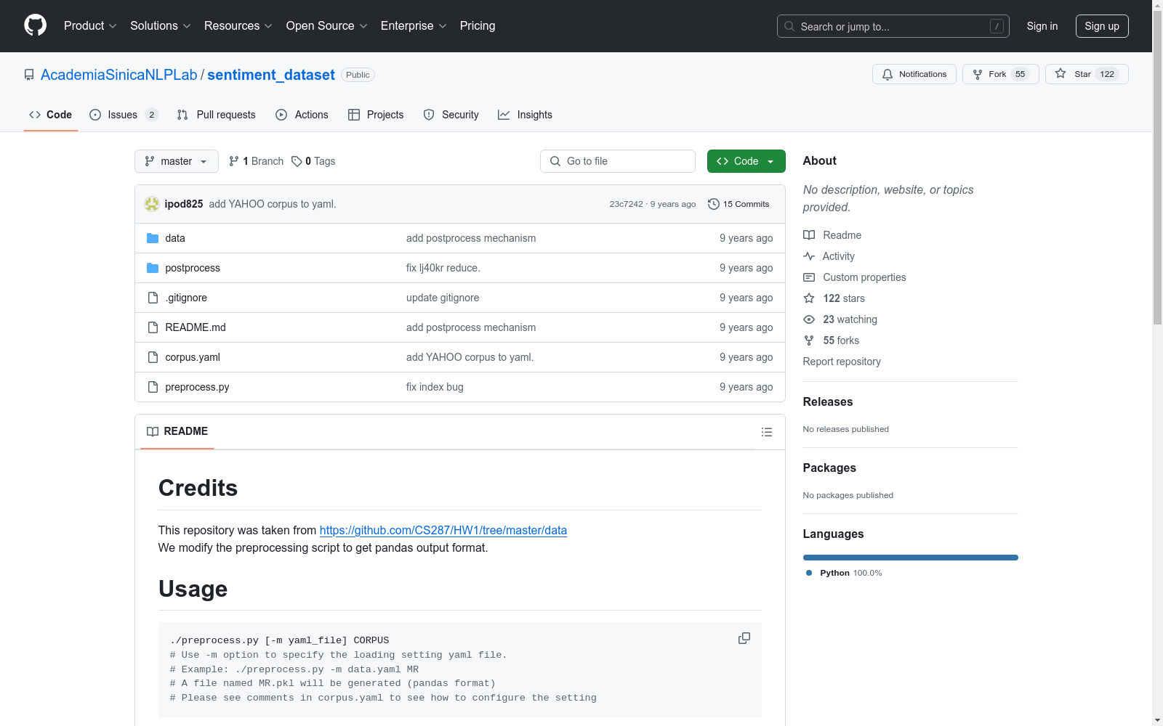Open the master branch dropdown
The image size is (1163, 726).
click(177, 161)
